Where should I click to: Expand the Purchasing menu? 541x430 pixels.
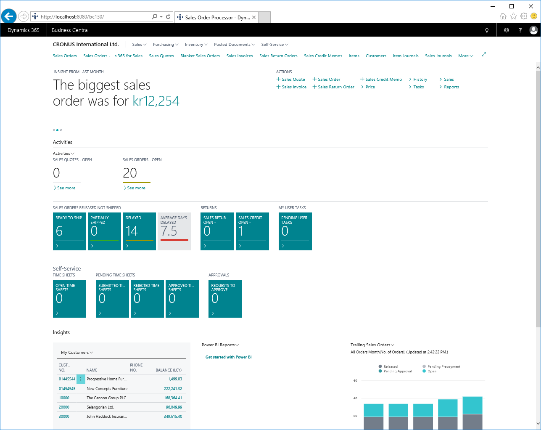coord(166,45)
